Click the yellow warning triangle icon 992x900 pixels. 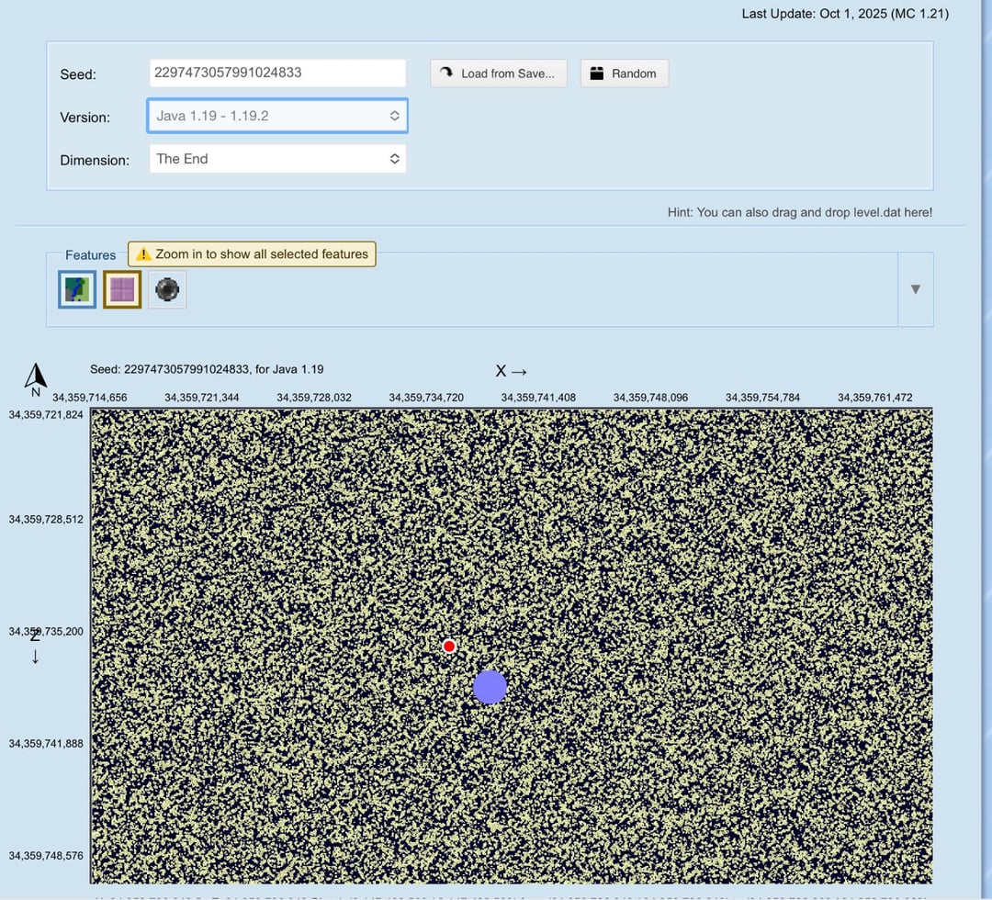(x=144, y=254)
